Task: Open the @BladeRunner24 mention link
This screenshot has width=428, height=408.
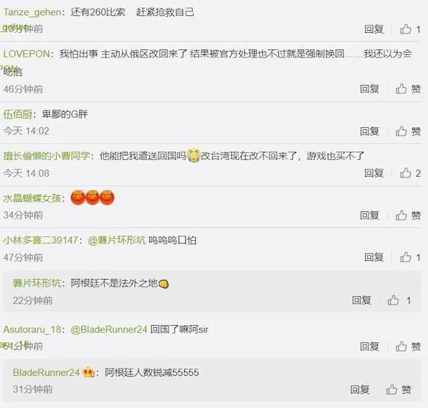Action: pos(109,329)
